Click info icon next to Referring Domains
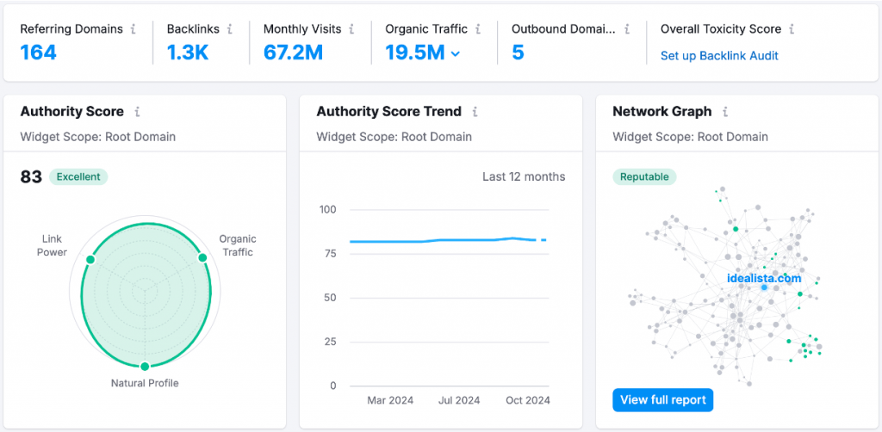Image resolution: width=882 pixels, height=432 pixels. pos(133,29)
